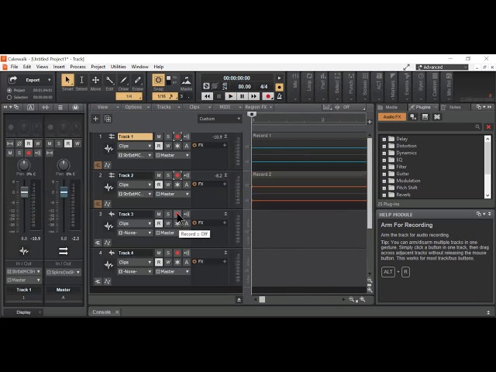496x372 pixels.
Task: Open the Advanced workspace dropdown
Action: pyautogui.click(x=442, y=67)
